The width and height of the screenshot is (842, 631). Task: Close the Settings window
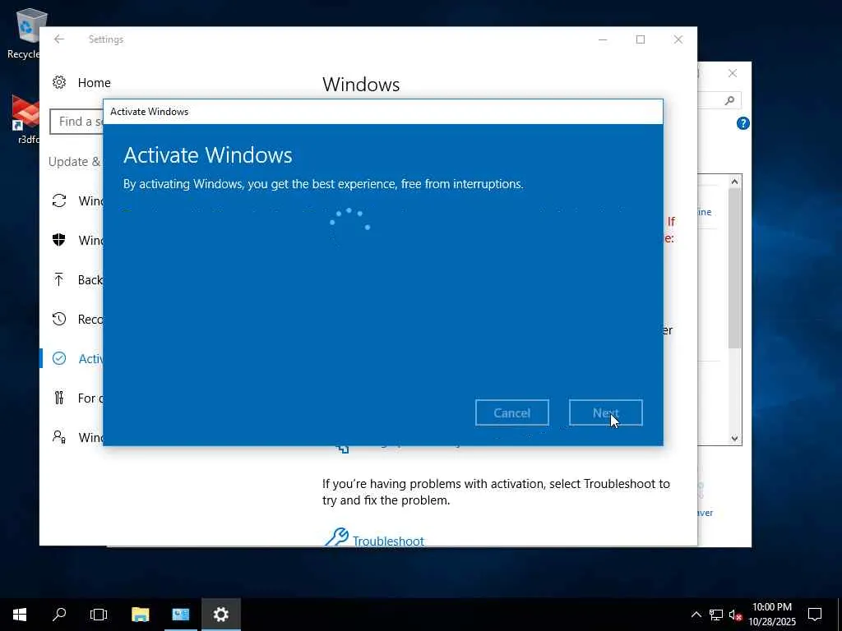coord(678,39)
